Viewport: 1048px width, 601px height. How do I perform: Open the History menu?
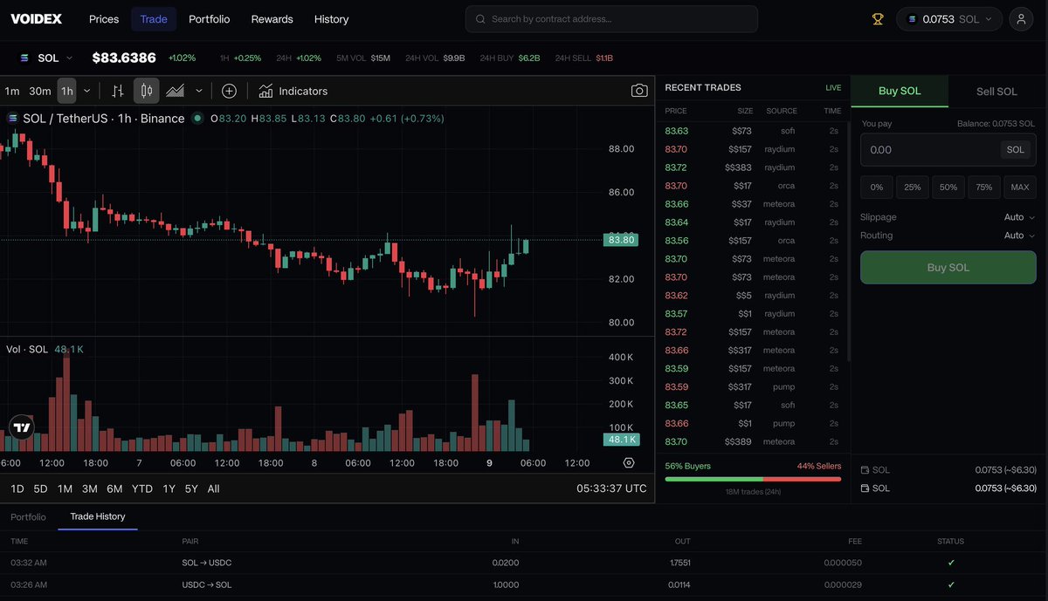coord(331,18)
